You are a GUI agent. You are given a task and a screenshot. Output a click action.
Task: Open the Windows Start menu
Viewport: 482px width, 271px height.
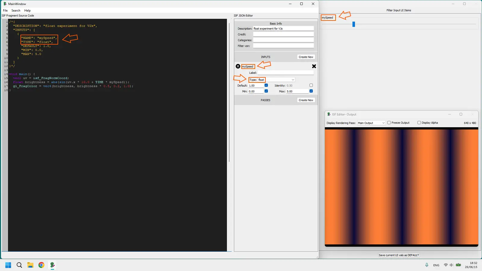(x=8, y=265)
